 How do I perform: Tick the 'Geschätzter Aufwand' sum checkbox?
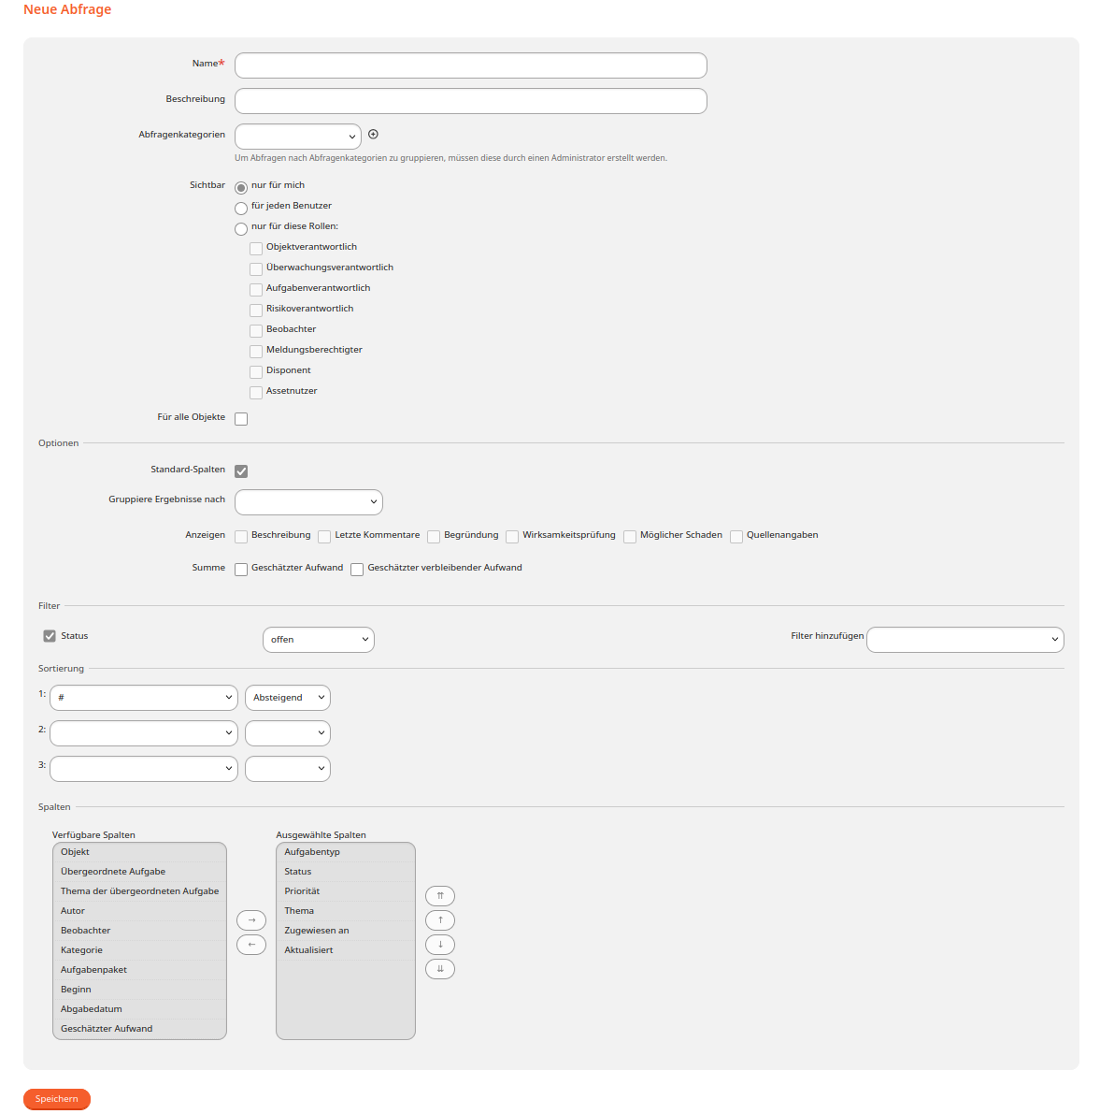pos(241,569)
